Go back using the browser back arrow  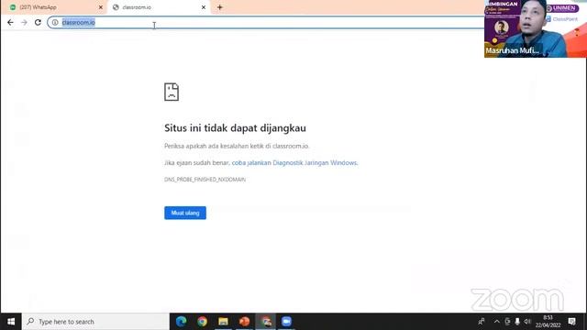(10, 22)
